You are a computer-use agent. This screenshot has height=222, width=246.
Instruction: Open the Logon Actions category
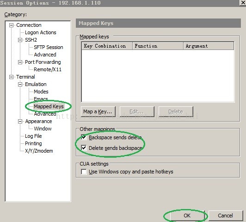(x=41, y=32)
